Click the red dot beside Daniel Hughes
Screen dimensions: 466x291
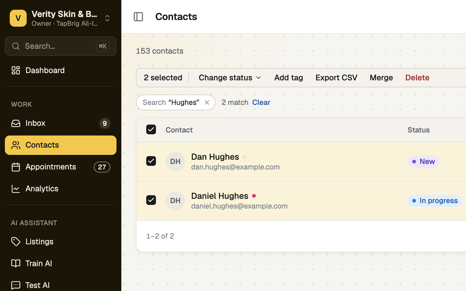pos(254,196)
